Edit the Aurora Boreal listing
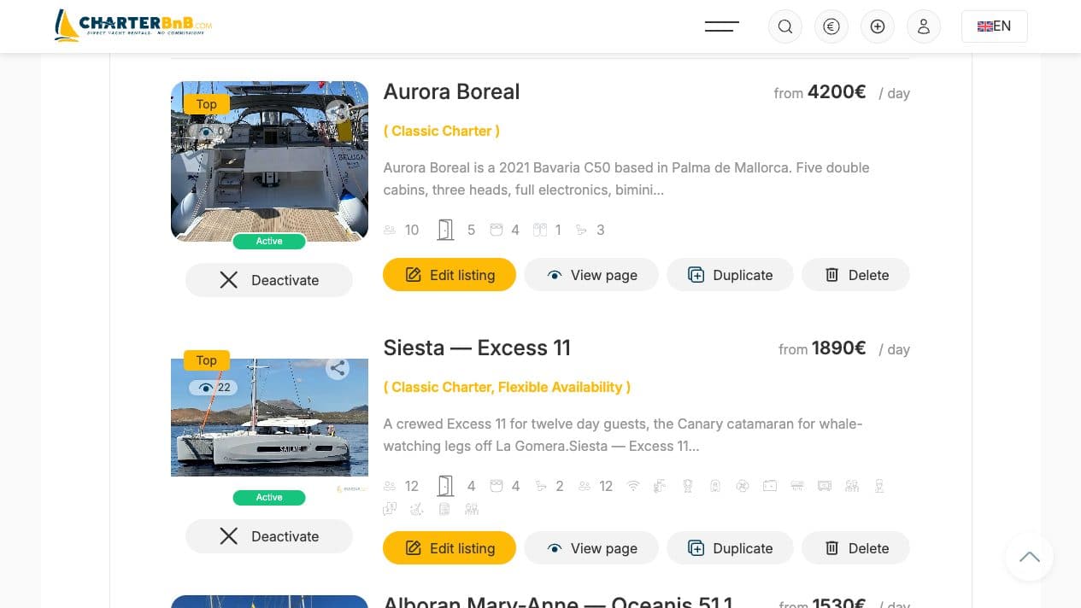 [449, 275]
